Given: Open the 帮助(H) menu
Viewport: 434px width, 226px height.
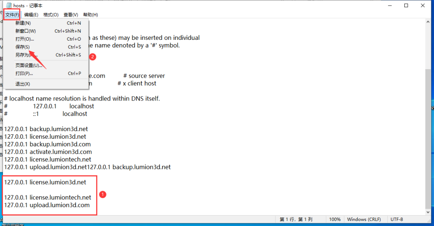Looking at the screenshot, I should (x=90, y=15).
